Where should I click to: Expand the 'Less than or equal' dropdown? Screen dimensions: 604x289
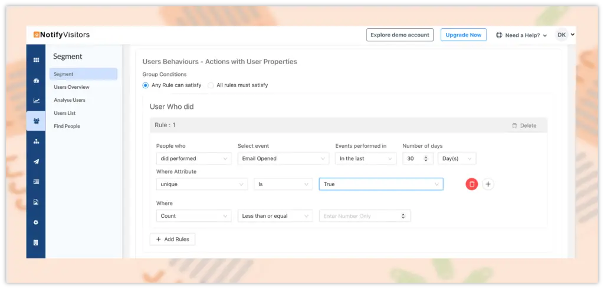pos(275,216)
